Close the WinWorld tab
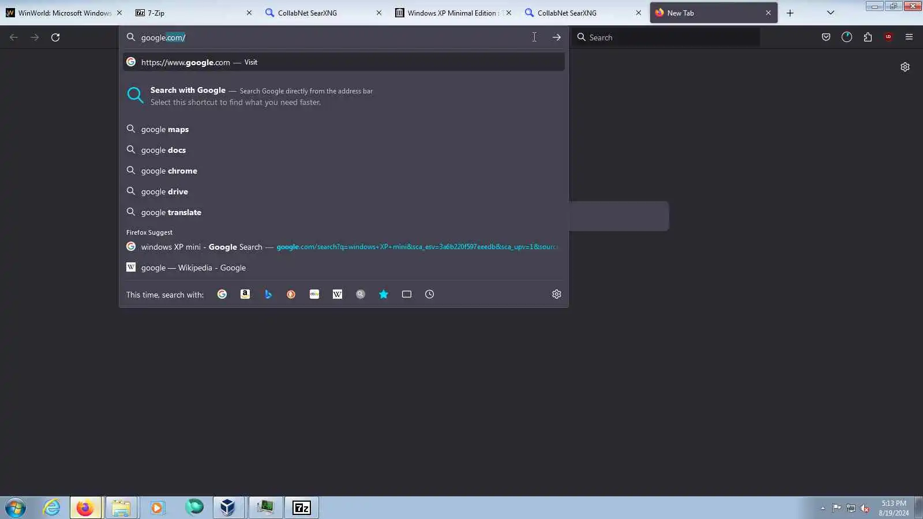 119,13
